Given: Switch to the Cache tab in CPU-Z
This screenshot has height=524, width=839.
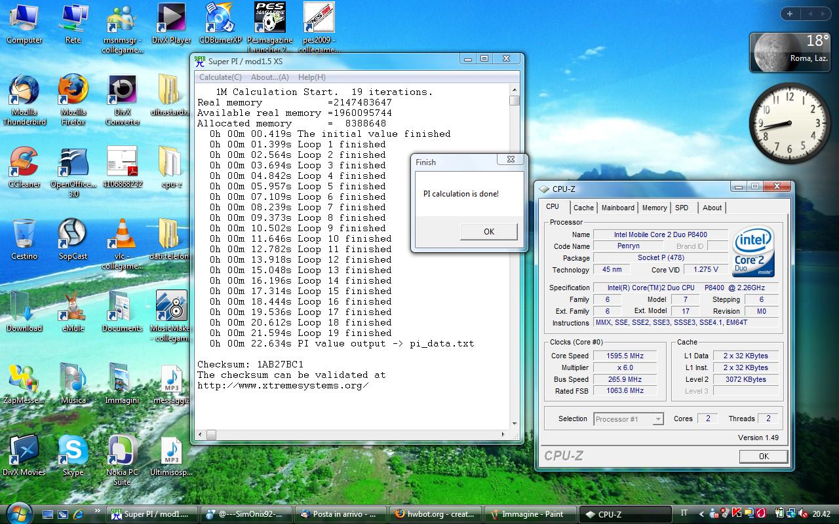Looking at the screenshot, I should click(583, 208).
